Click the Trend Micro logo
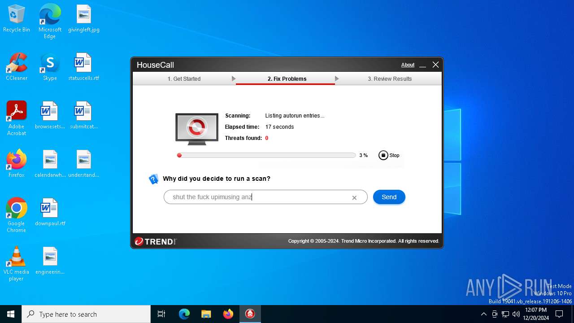Image resolution: width=574 pixels, height=323 pixels. (155, 241)
